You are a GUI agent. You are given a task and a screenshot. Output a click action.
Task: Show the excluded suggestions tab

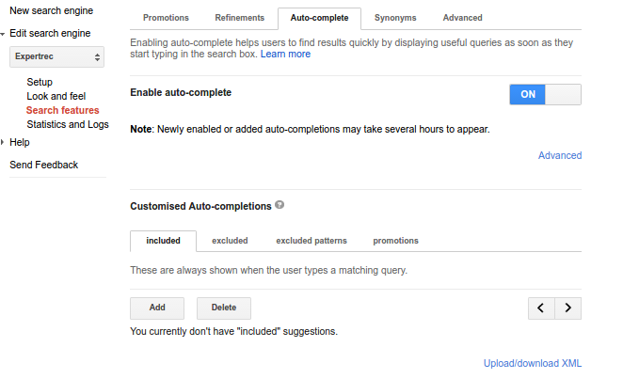pyautogui.click(x=230, y=241)
